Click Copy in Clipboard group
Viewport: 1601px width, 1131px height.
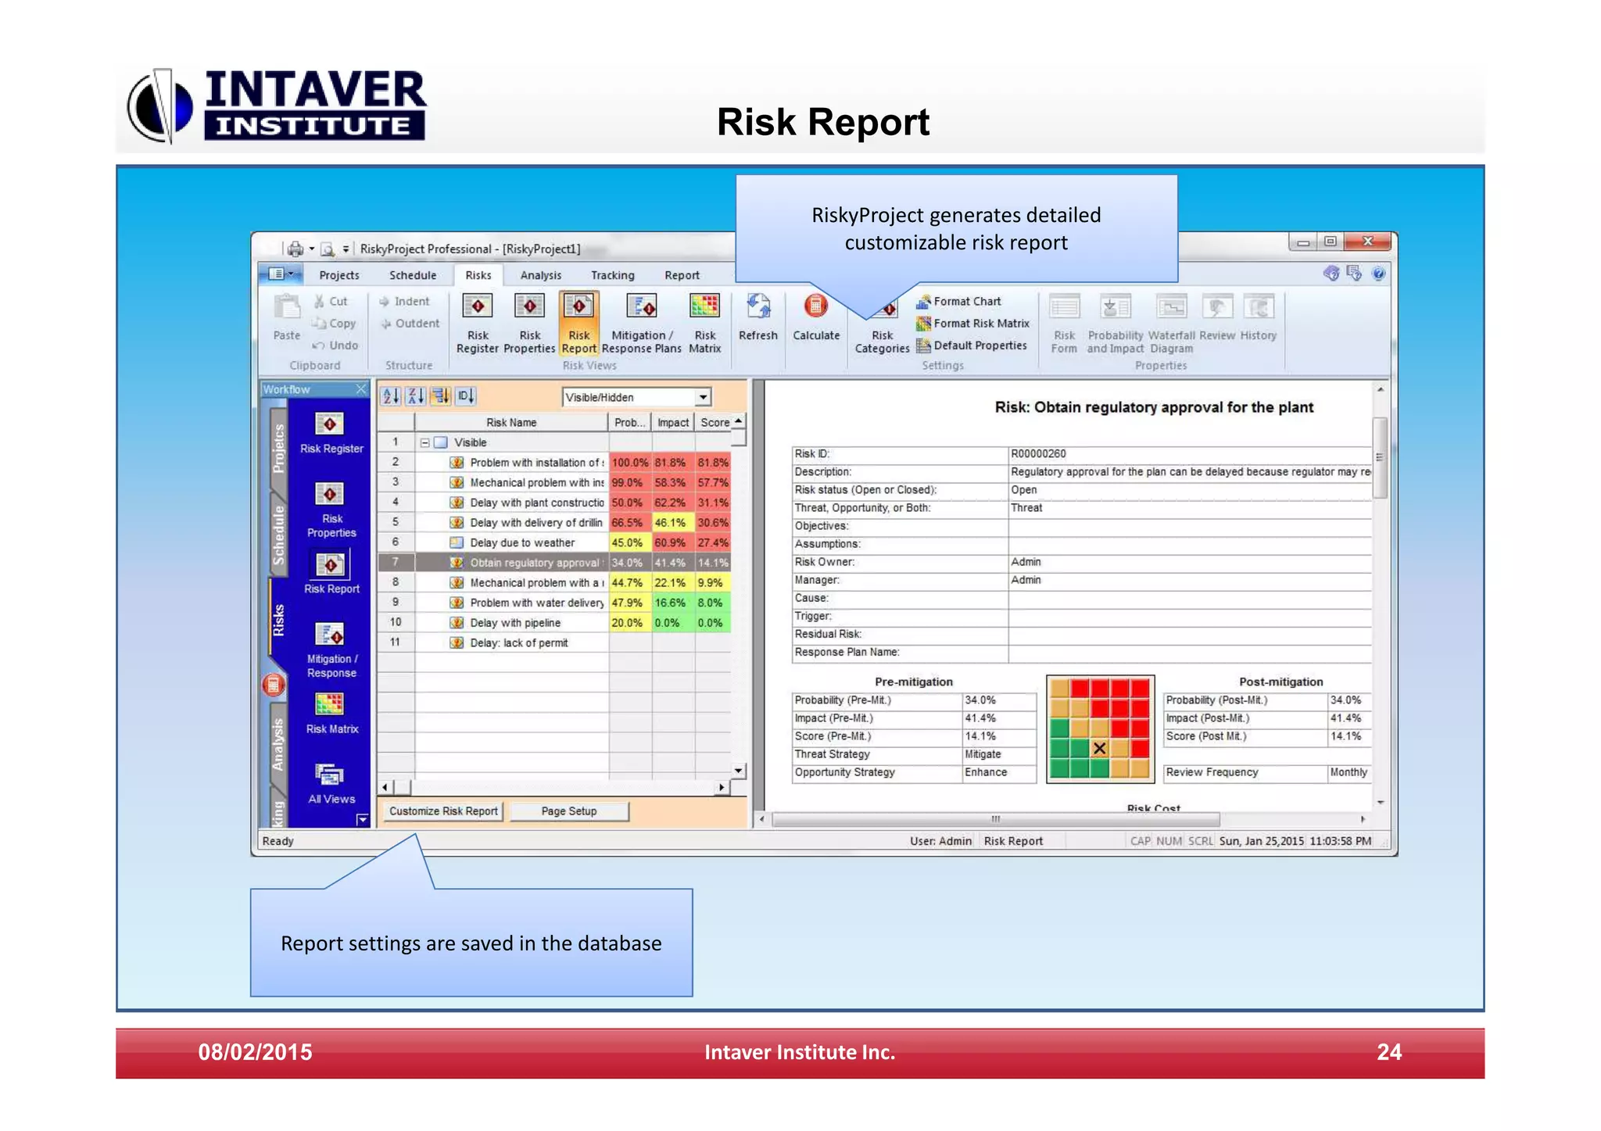[335, 323]
